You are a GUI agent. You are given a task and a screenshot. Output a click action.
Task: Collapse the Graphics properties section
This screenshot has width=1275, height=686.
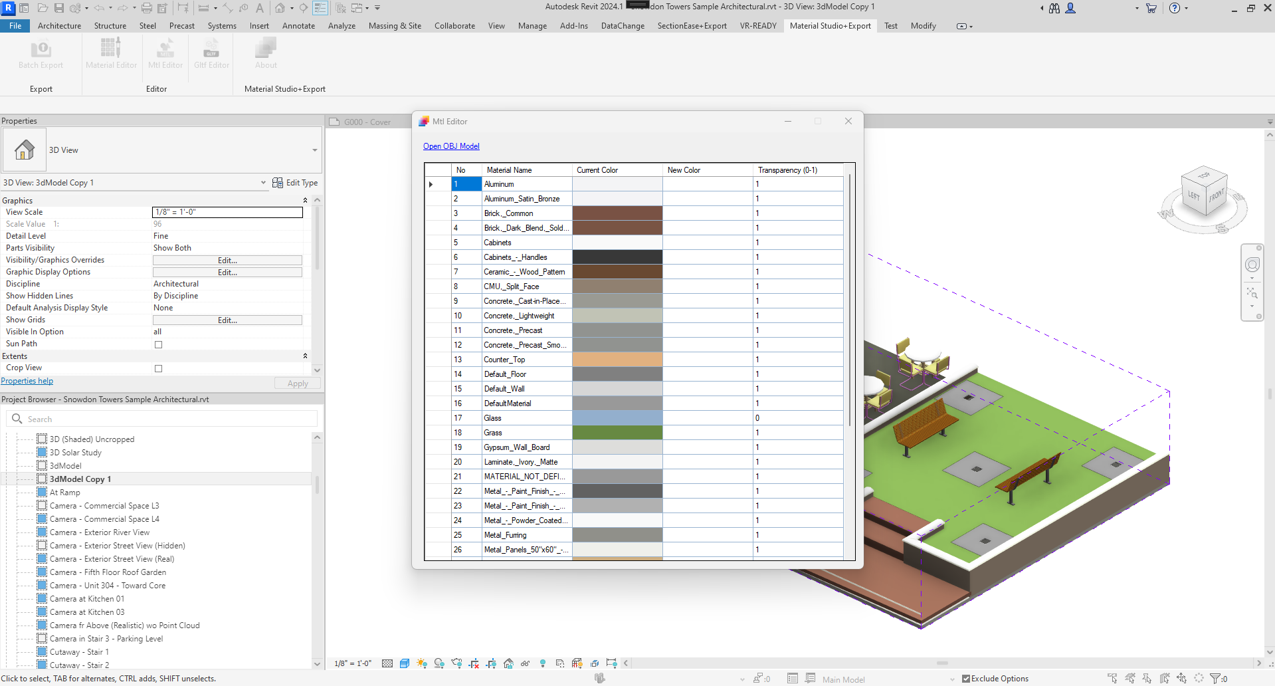coord(305,200)
